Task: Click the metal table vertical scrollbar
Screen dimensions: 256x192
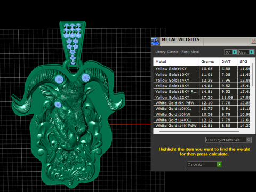Action: click(253, 75)
